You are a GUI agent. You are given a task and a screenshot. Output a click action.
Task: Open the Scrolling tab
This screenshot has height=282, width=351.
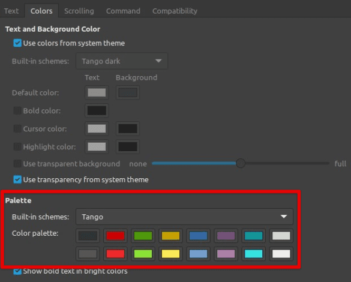click(x=79, y=11)
